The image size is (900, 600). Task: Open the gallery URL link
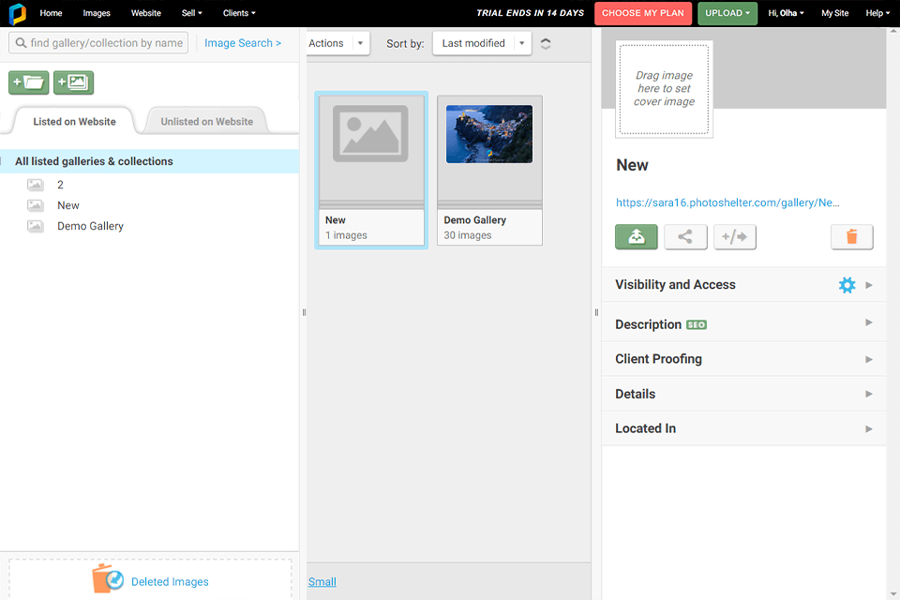(x=727, y=202)
